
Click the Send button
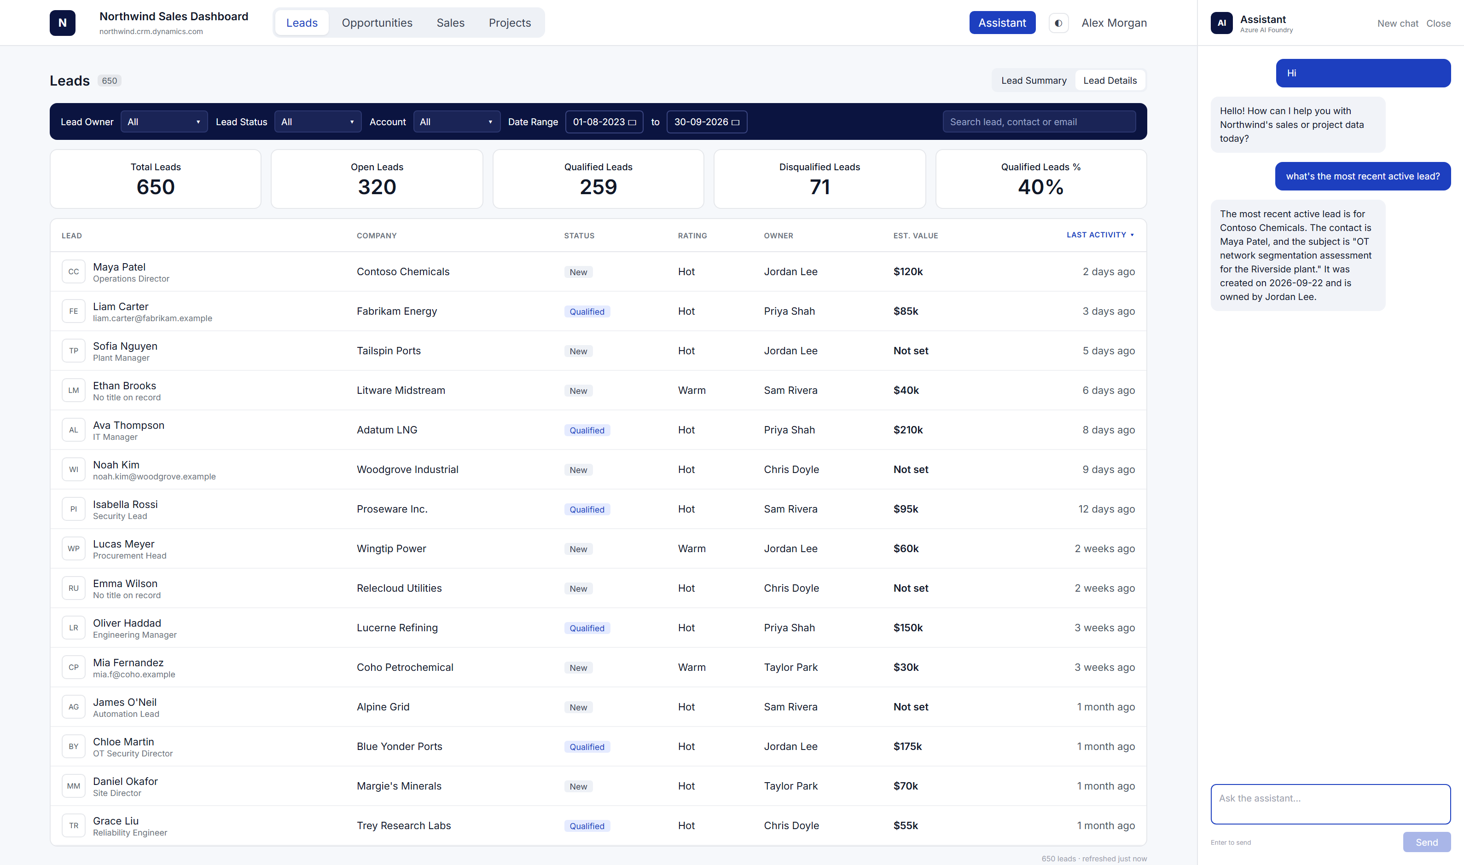(1427, 842)
